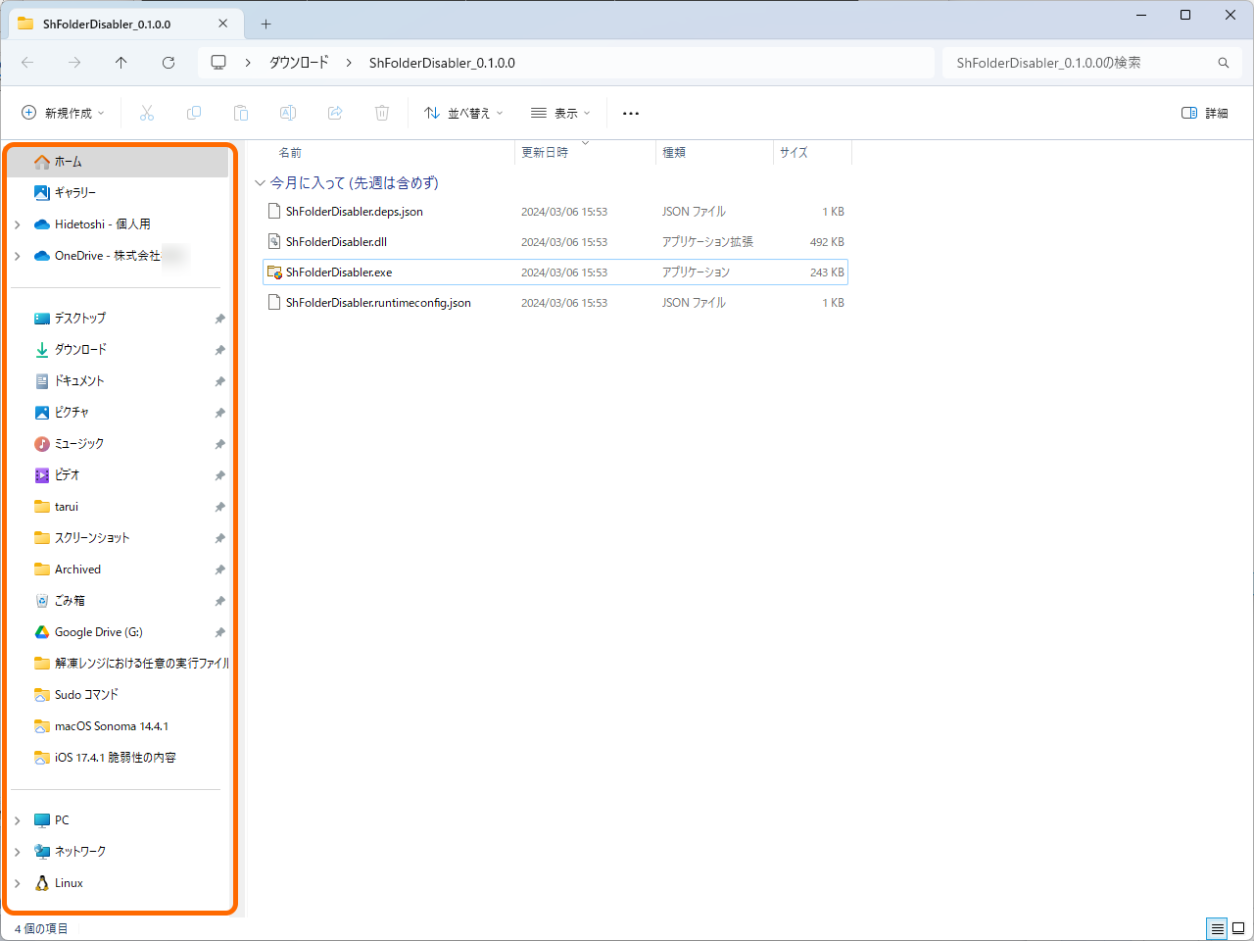The height and width of the screenshot is (941, 1254).
Task: Click the PC monitor icon in address bar
Action: click(x=218, y=63)
